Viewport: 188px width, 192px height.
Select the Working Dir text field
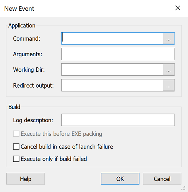tap(112, 70)
